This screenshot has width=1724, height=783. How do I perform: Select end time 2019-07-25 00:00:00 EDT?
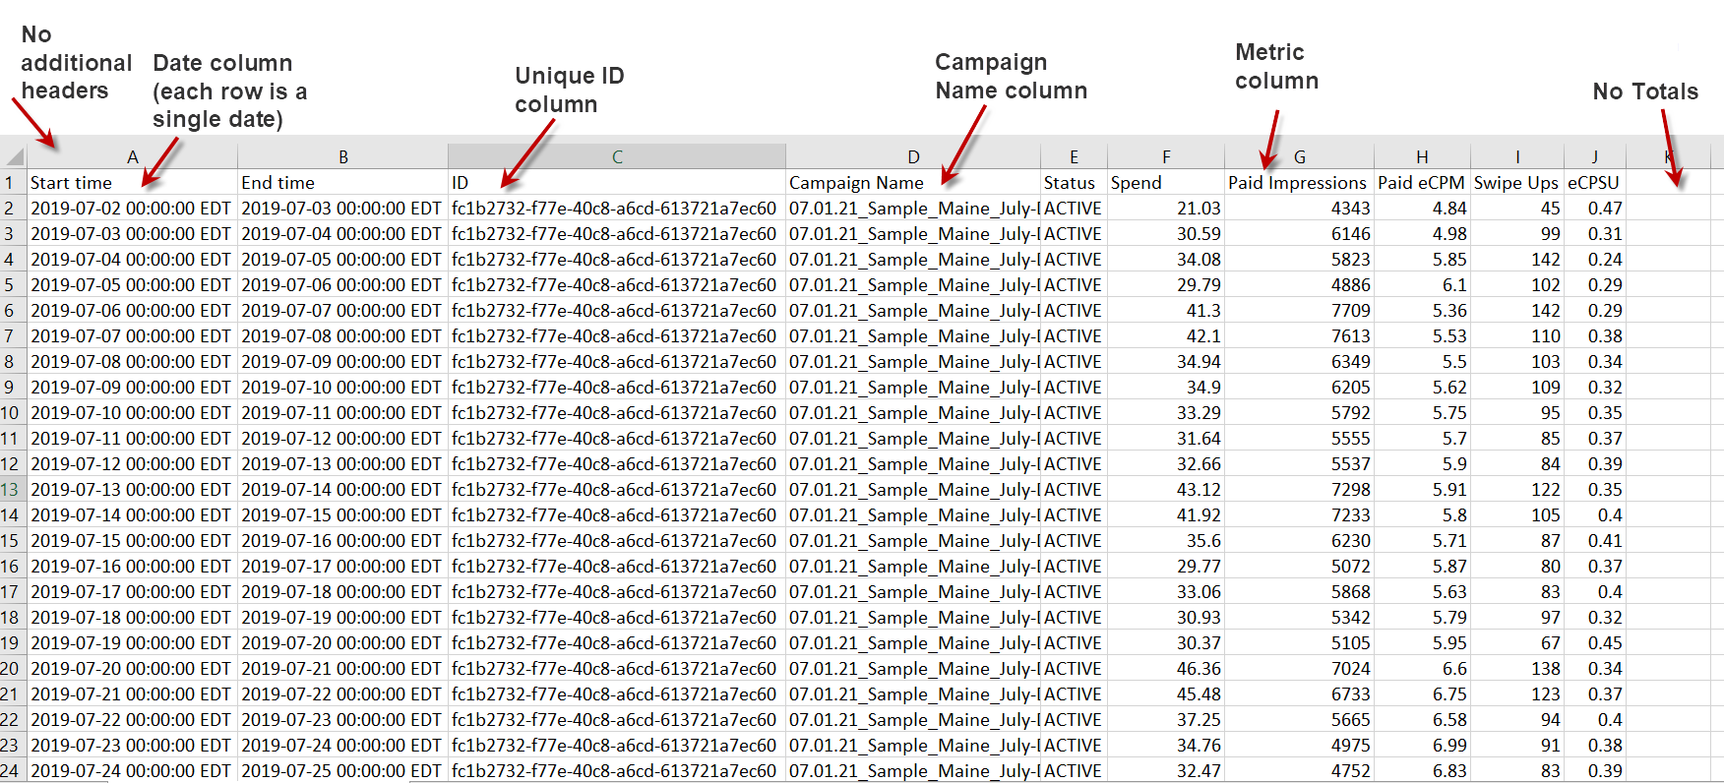coord(342,770)
